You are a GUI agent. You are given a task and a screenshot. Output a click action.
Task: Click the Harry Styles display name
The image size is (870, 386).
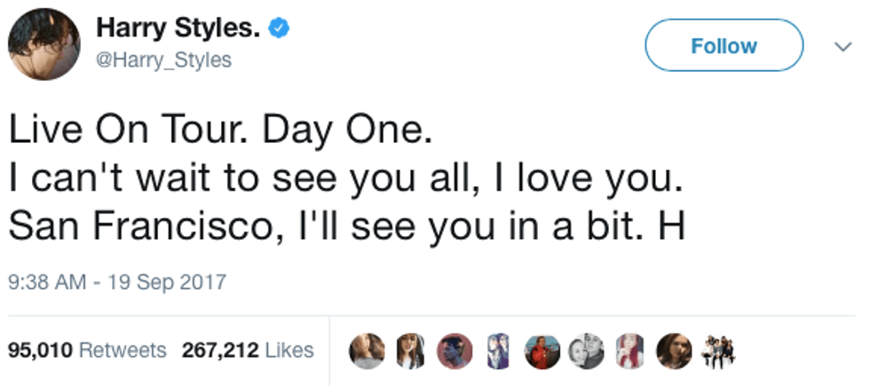178,29
